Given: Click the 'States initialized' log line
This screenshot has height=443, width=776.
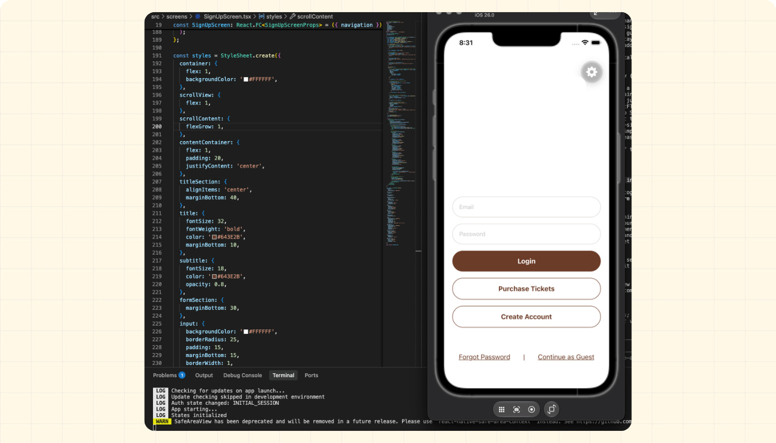Looking at the screenshot, I should (x=199, y=415).
